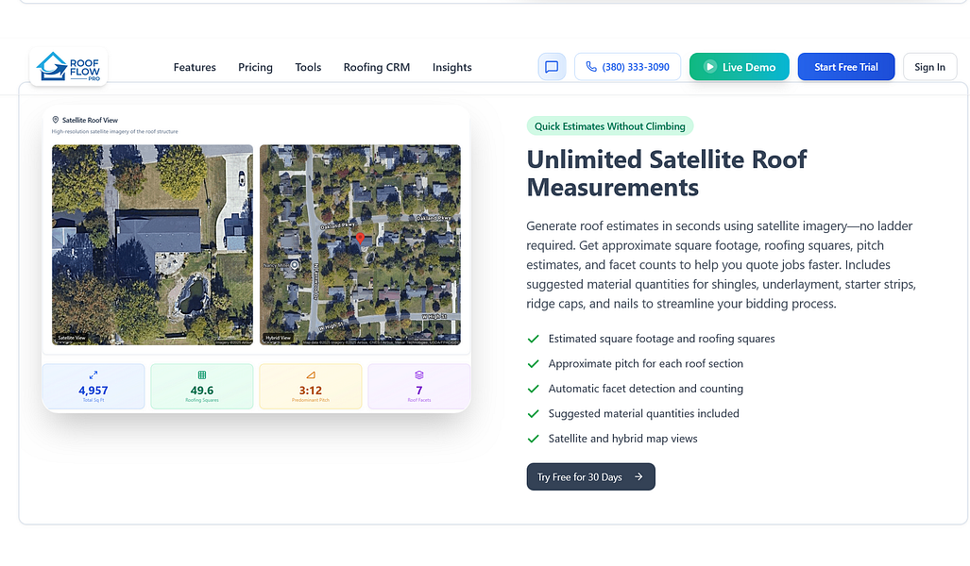Image resolution: width=970 pixels, height=566 pixels.
Task: Open the Features menu
Action: [x=195, y=67]
